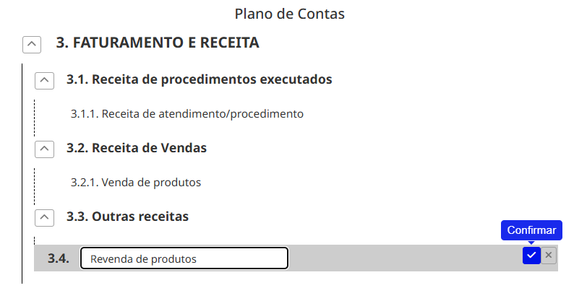
Task: Select 3.2.1. Venda de produtos entry
Action: (136, 183)
